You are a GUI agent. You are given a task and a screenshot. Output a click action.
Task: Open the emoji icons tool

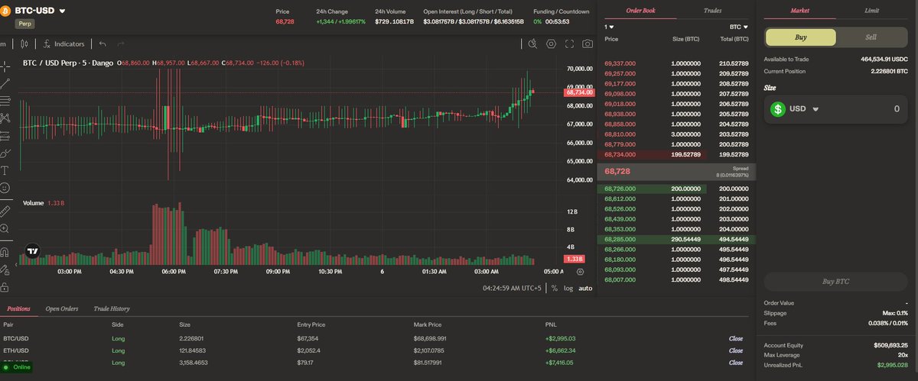pos(5,188)
